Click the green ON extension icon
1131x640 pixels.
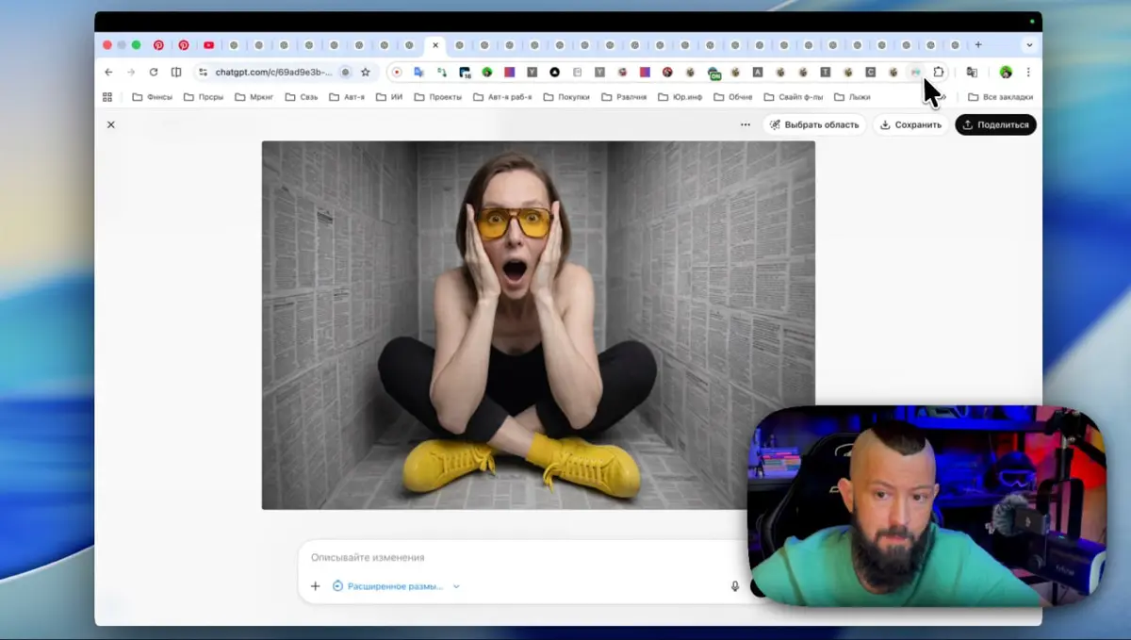pos(714,73)
